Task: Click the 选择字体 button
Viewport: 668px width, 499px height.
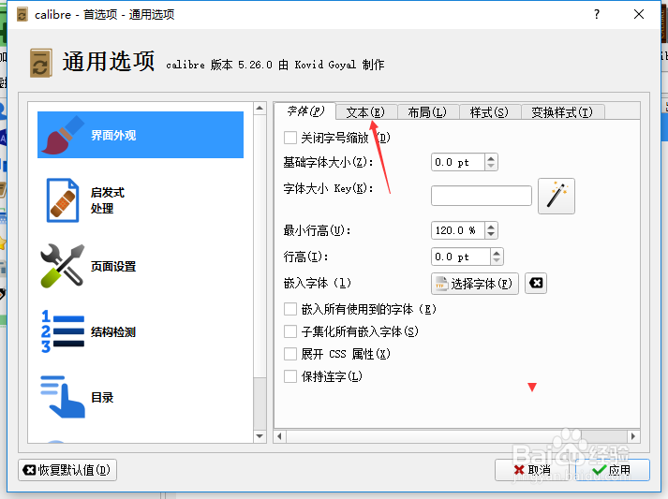Action: 475,284
